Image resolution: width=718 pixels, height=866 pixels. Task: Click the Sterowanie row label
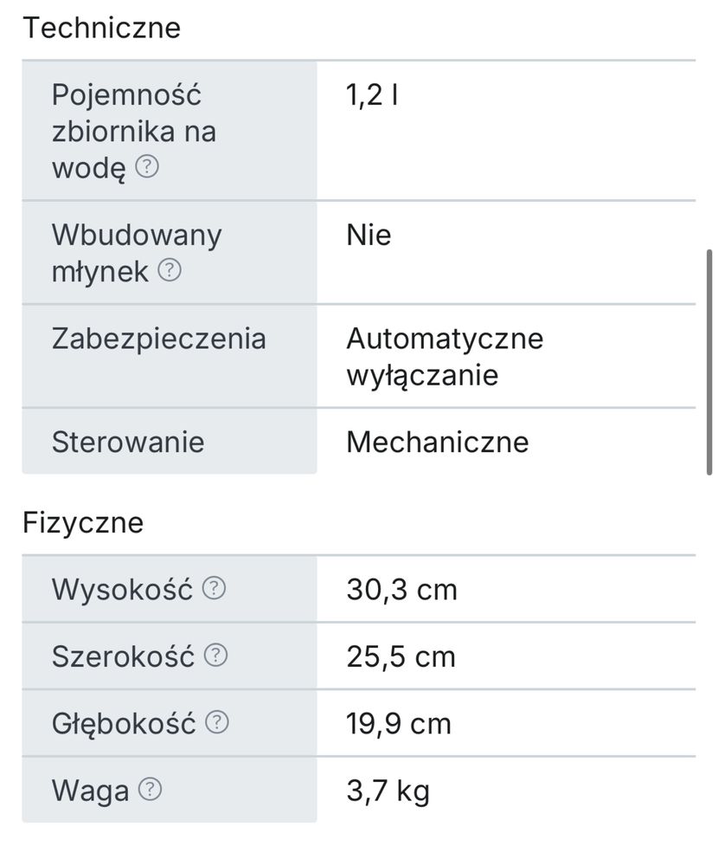pyautogui.click(x=128, y=442)
